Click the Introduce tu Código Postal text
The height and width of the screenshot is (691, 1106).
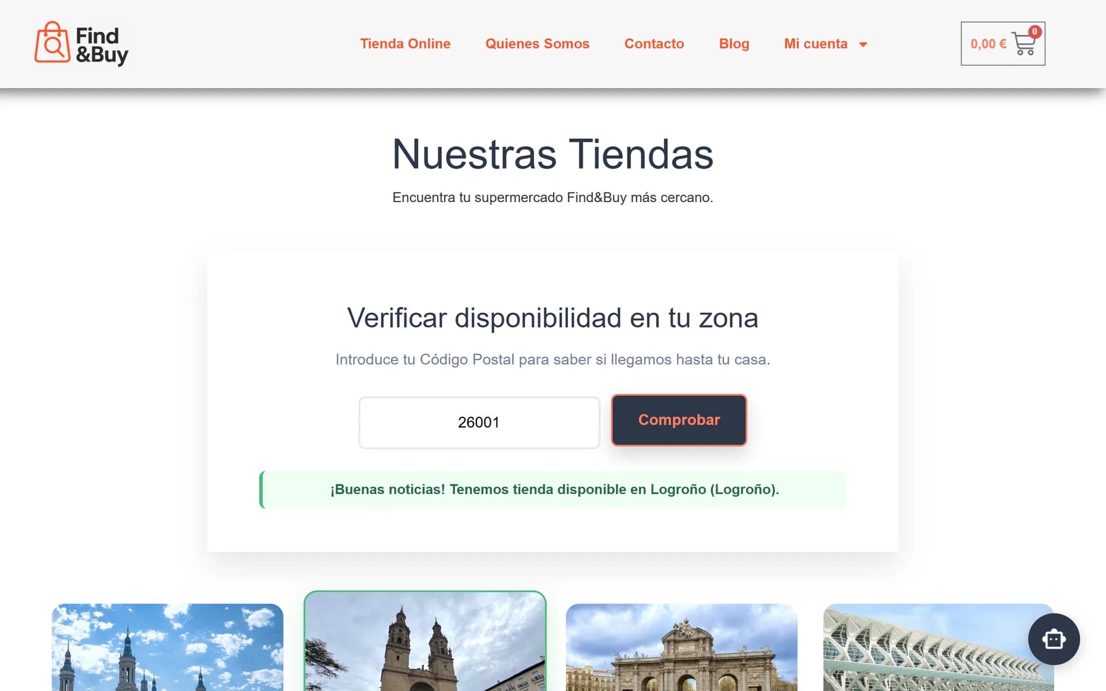[553, 359]
